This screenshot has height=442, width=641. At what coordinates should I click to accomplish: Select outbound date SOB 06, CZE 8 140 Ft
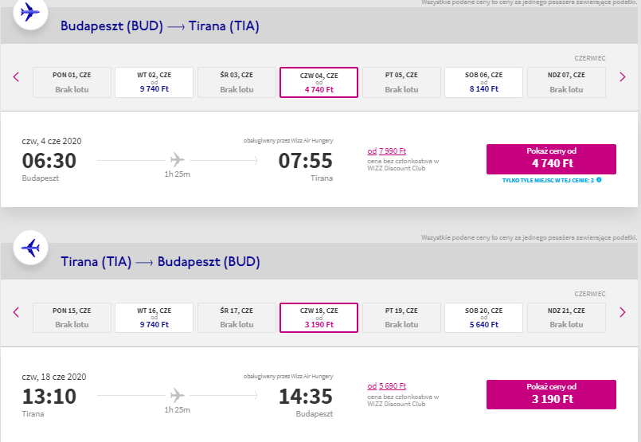point(483,82)
